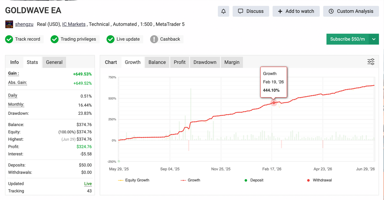Click the Track record green checkmark

coord(9,39)
